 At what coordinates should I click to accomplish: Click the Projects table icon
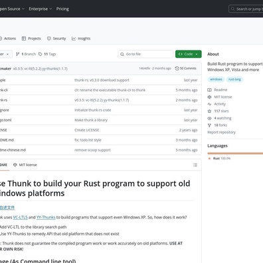pyautogui.click(x=24, y=39)
